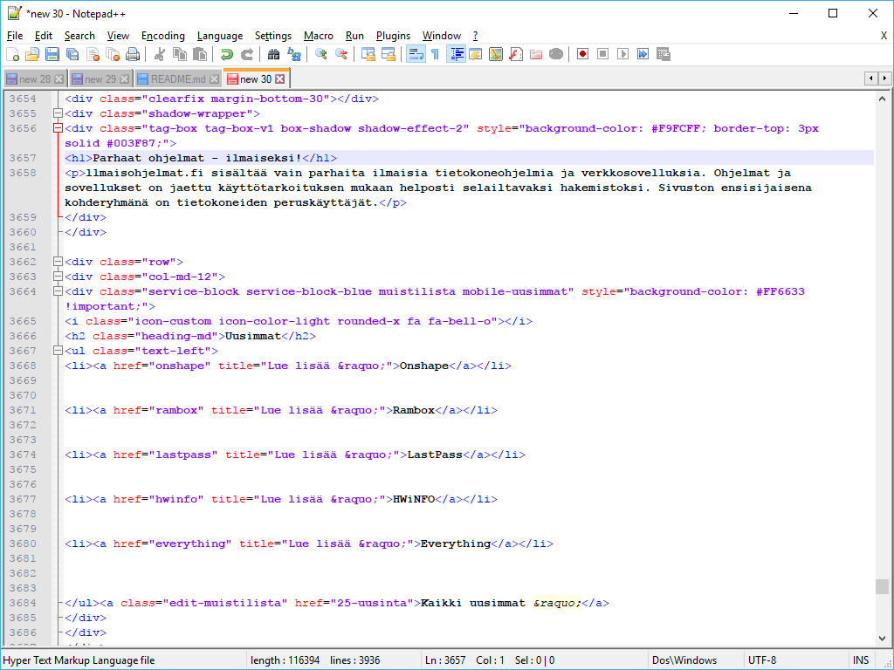Switch to the README.md tab
The width and height of the screenshot is (894, 670).
coord(178,79)
